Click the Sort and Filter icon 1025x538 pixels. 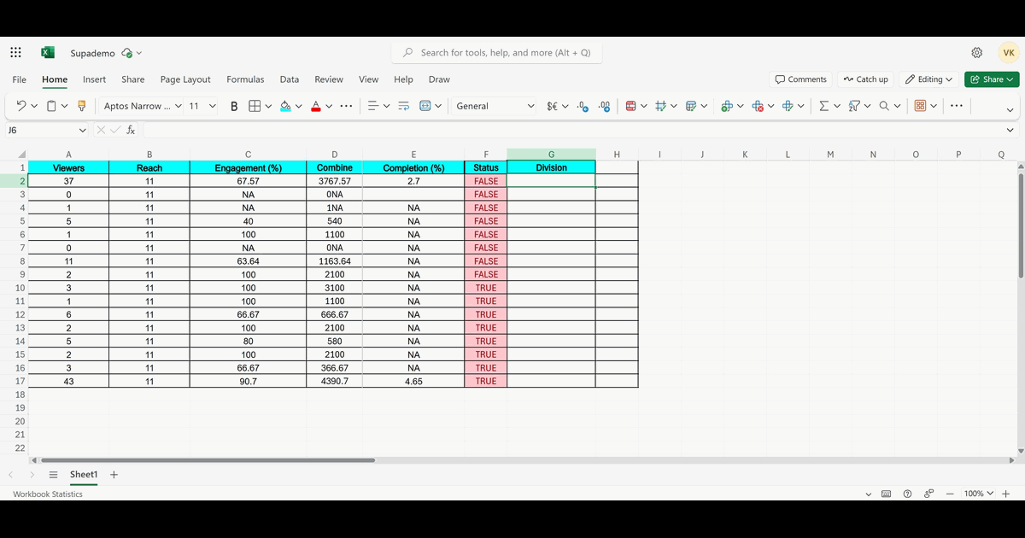[853, 106]
